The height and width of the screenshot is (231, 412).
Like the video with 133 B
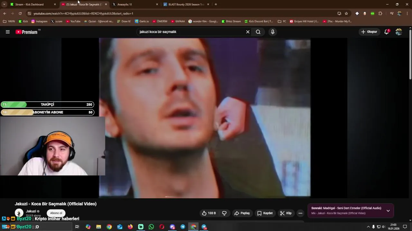[x=209, y=213]
